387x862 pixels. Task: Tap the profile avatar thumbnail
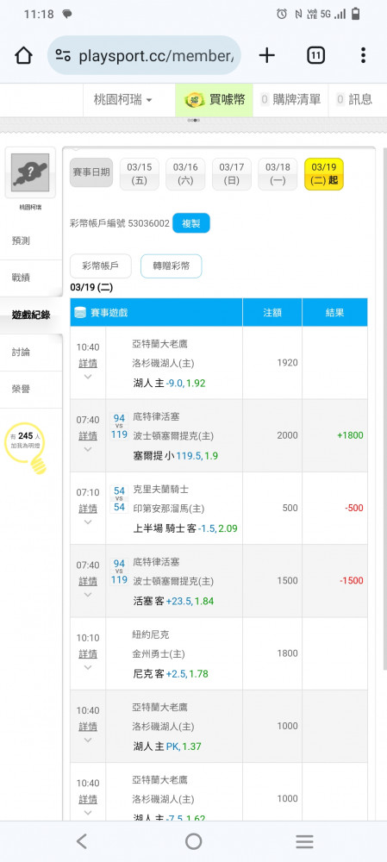[x=30, y=172]
